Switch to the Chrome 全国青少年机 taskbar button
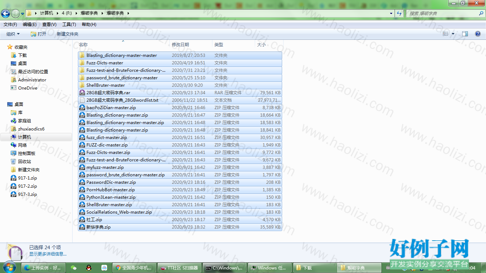486x273 pixels. pos(135,268)
